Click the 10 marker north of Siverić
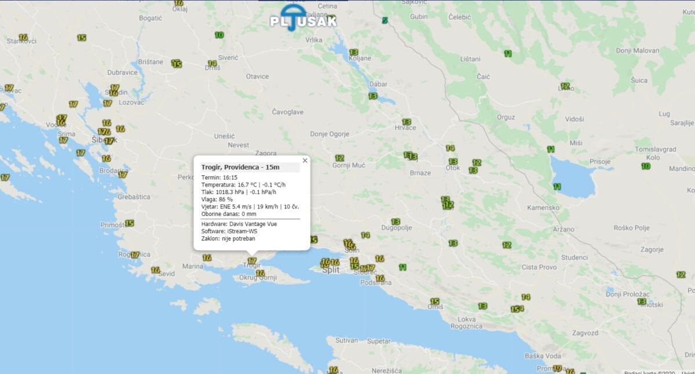The width and height of the screenshot is (695, 374). tap(219, 35)
